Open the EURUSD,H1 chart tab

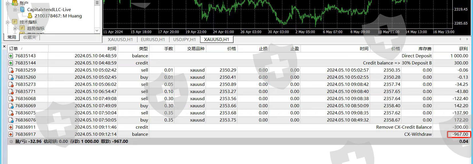tap(153, 39)
